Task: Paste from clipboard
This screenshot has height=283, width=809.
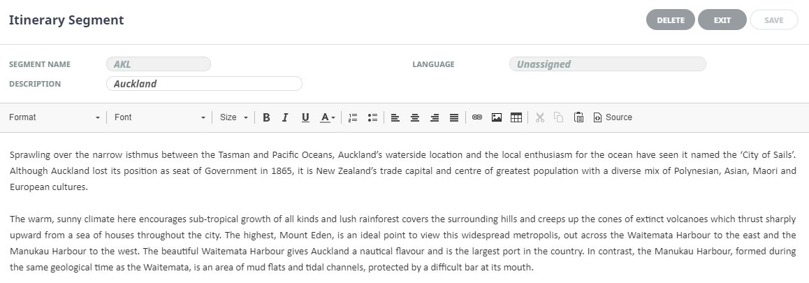Action: (579, 118)
